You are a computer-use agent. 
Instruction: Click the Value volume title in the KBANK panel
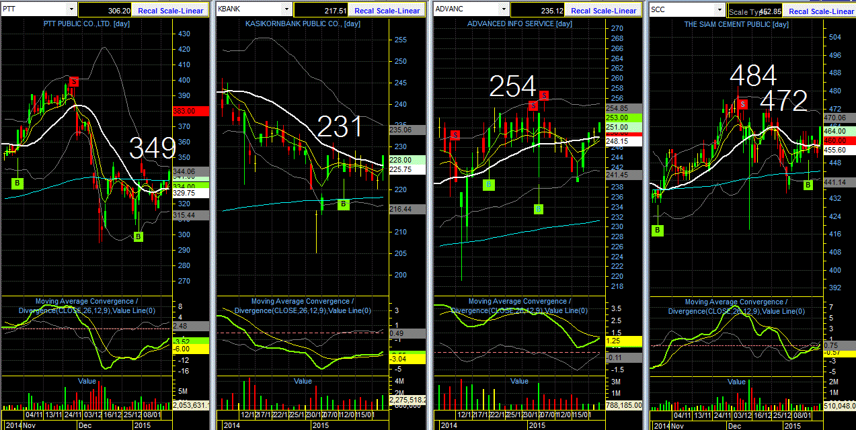coord(303,381)
